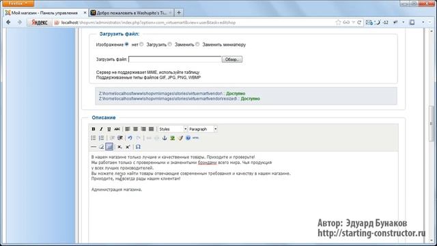The width and height of the screenshot is (437, 246).
Task: Toggle italic formatting in description editor
Action: [101, 129]
